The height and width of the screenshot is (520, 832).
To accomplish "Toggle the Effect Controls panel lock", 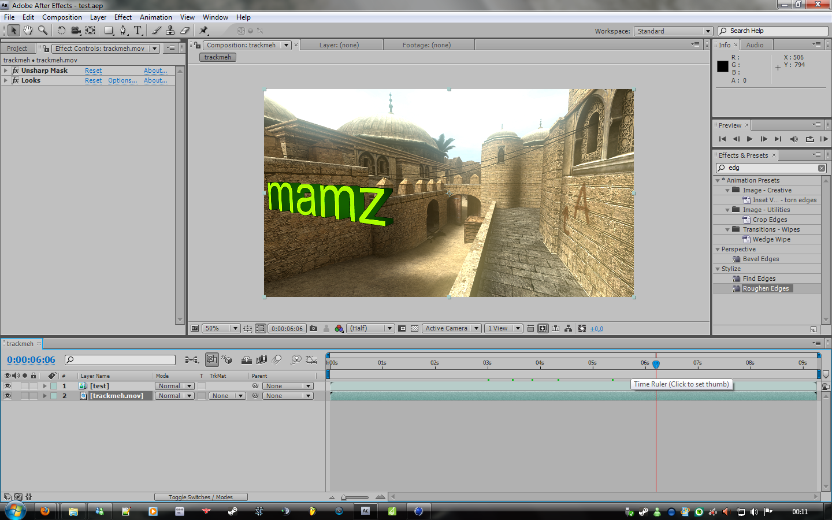I will coord(46,49).
